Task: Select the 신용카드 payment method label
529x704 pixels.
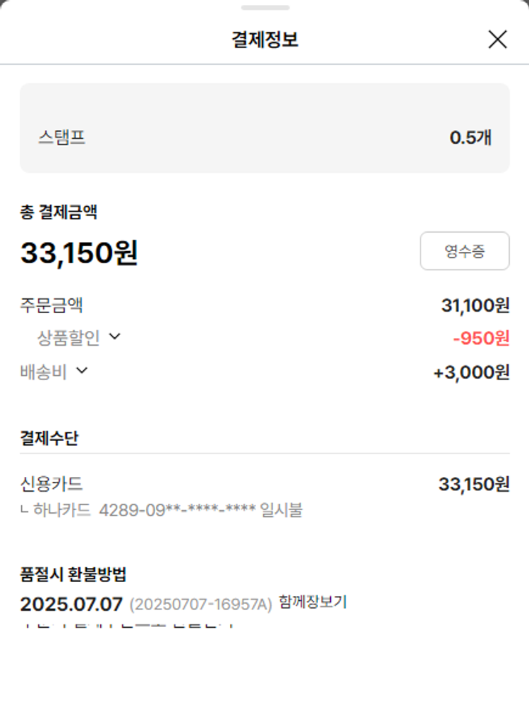Action: point(51,484)
